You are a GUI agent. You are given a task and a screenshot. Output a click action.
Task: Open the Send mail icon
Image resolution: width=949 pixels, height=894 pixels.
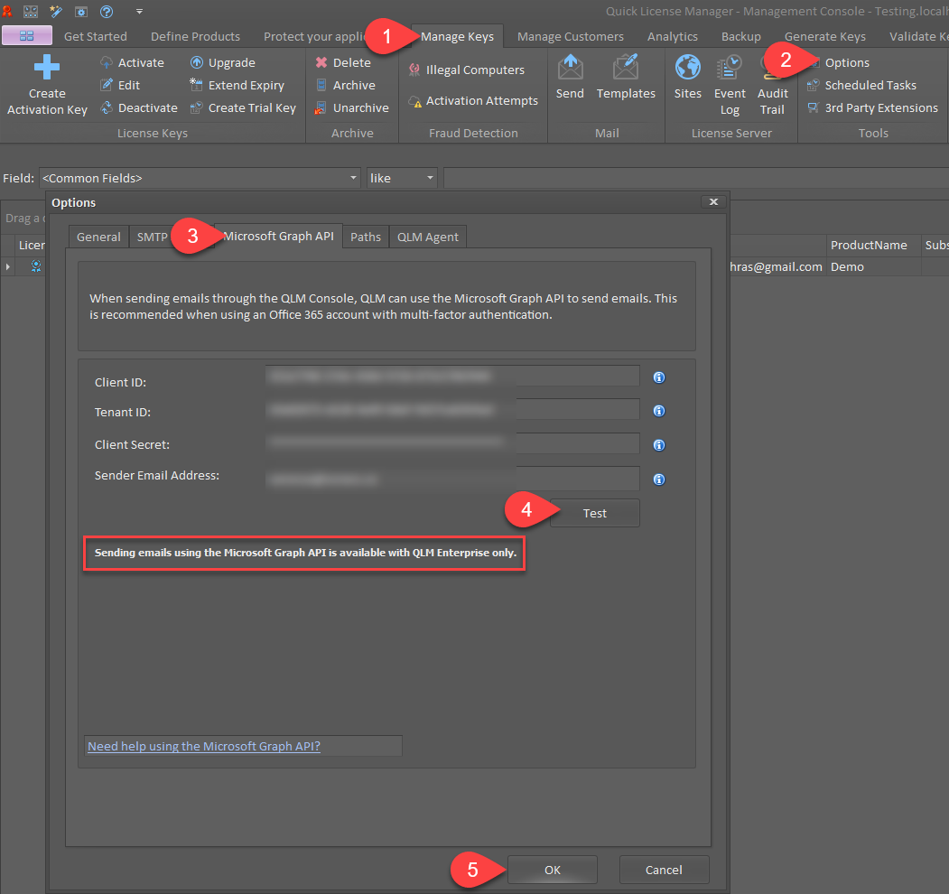[x=570, y=70]
